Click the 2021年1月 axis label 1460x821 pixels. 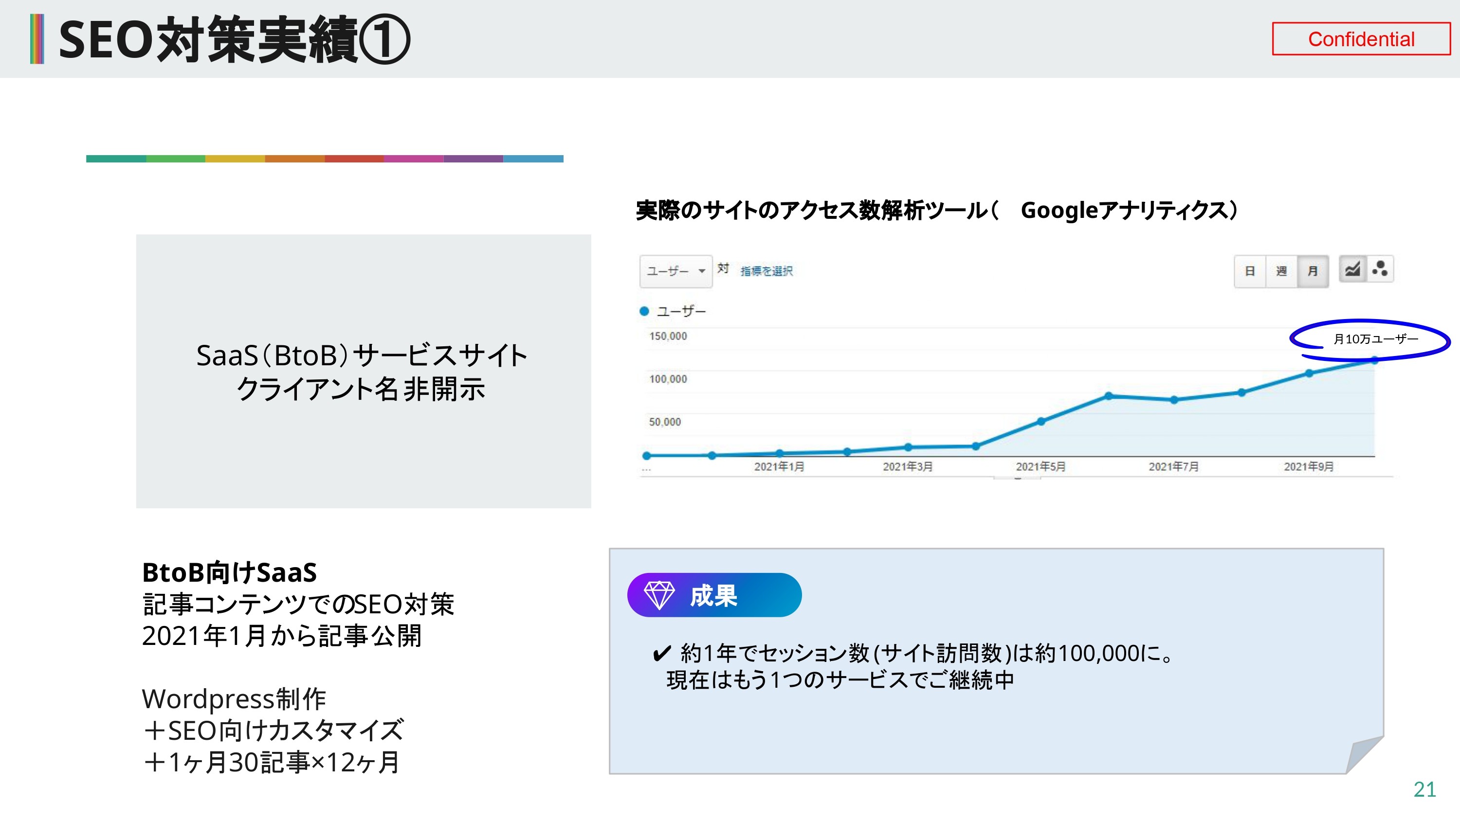pyautogui.click(x=779, y=466)
